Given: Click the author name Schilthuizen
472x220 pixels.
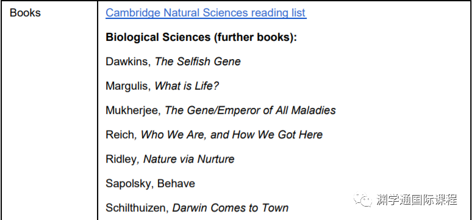Looking at the screenshot, I should coord(137,208).
